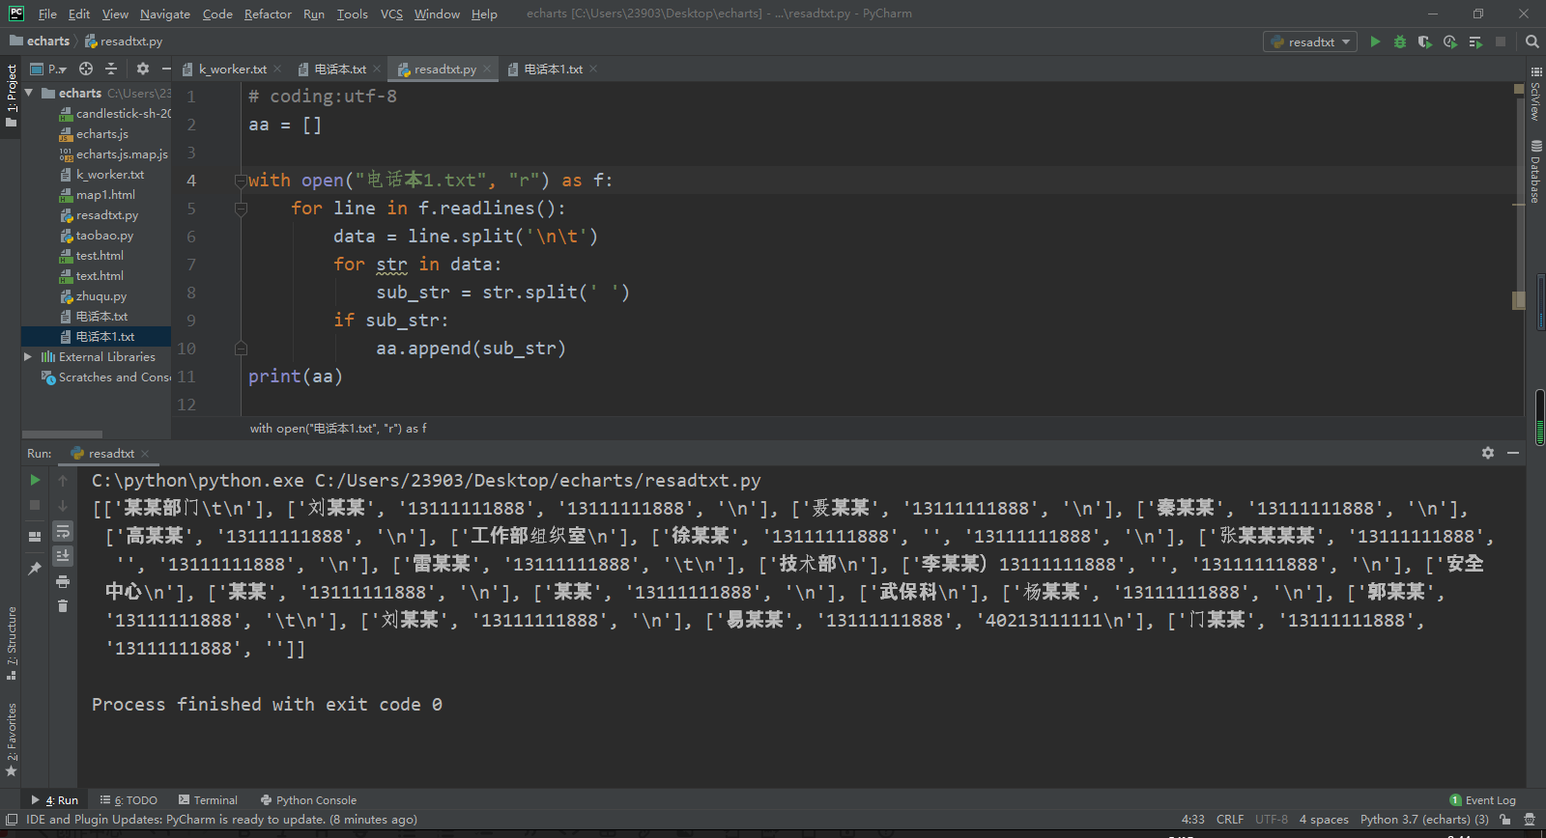Fold the for loop on line 5

(x=241, y=208)
